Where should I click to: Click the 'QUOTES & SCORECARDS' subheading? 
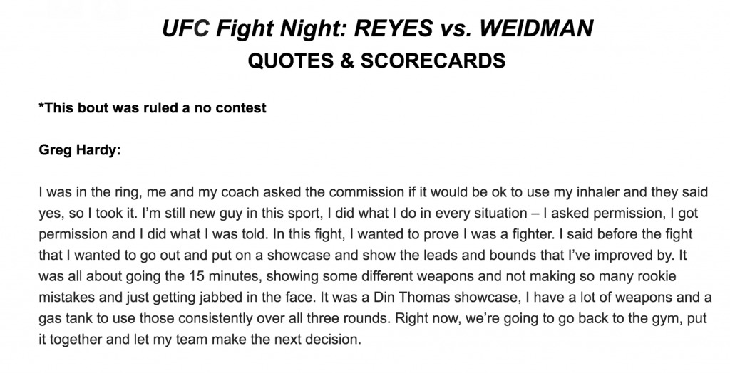[x=376, y=61]
